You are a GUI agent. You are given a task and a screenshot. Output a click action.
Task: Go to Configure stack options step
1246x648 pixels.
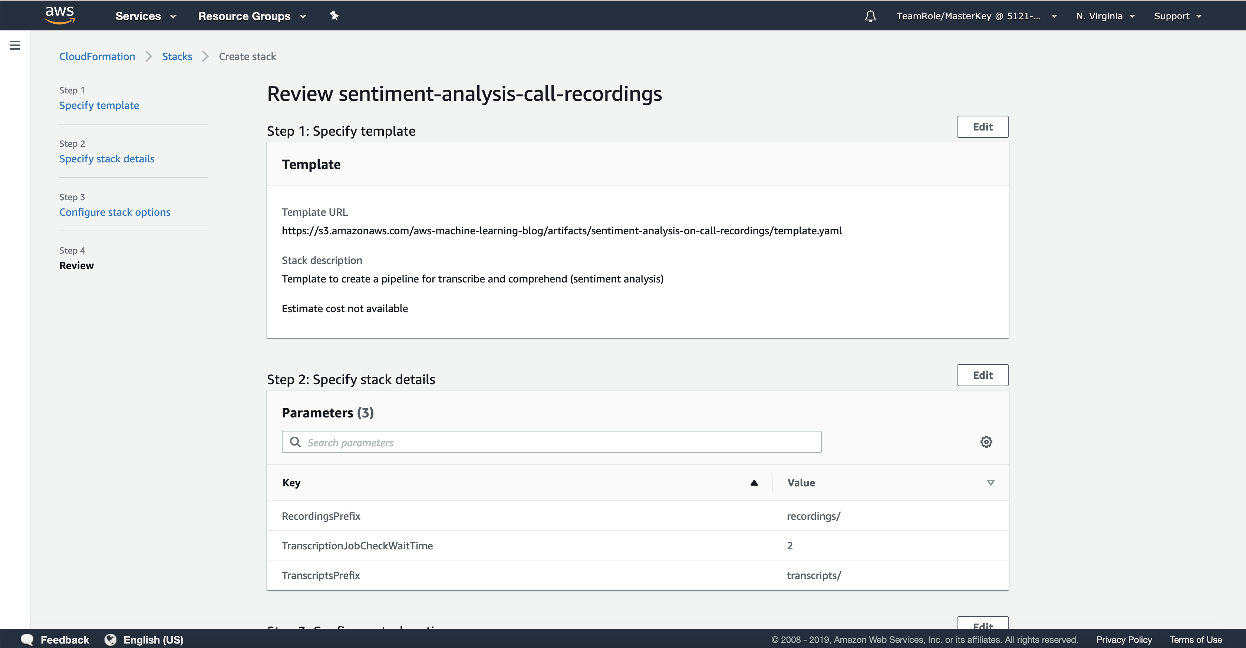click(115, 212)
